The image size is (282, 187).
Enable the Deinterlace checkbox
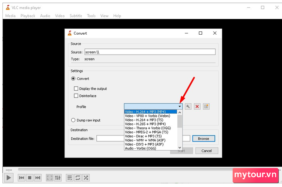click(76, 96)
